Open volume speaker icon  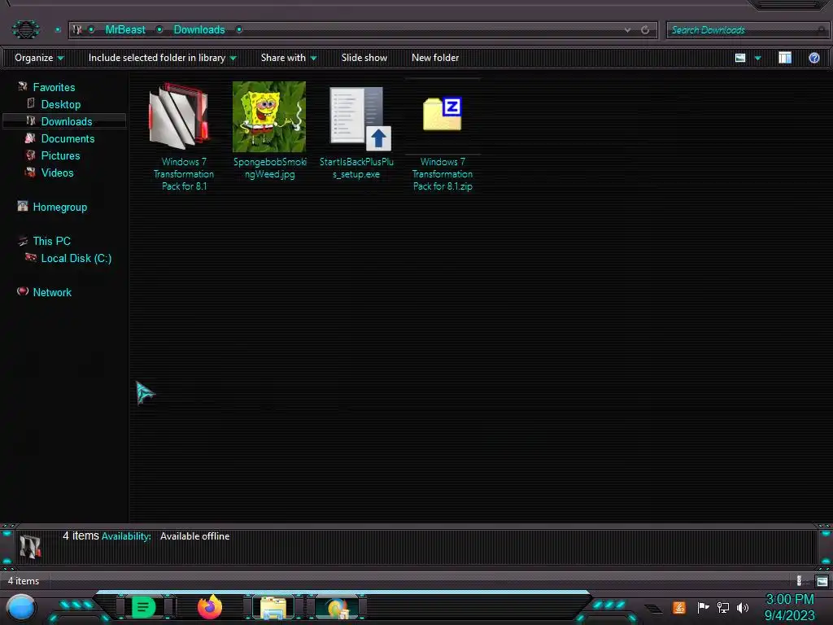743,607
